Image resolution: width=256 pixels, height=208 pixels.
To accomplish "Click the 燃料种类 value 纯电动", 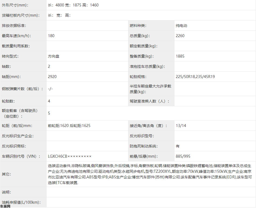I will tap(181, 26).
